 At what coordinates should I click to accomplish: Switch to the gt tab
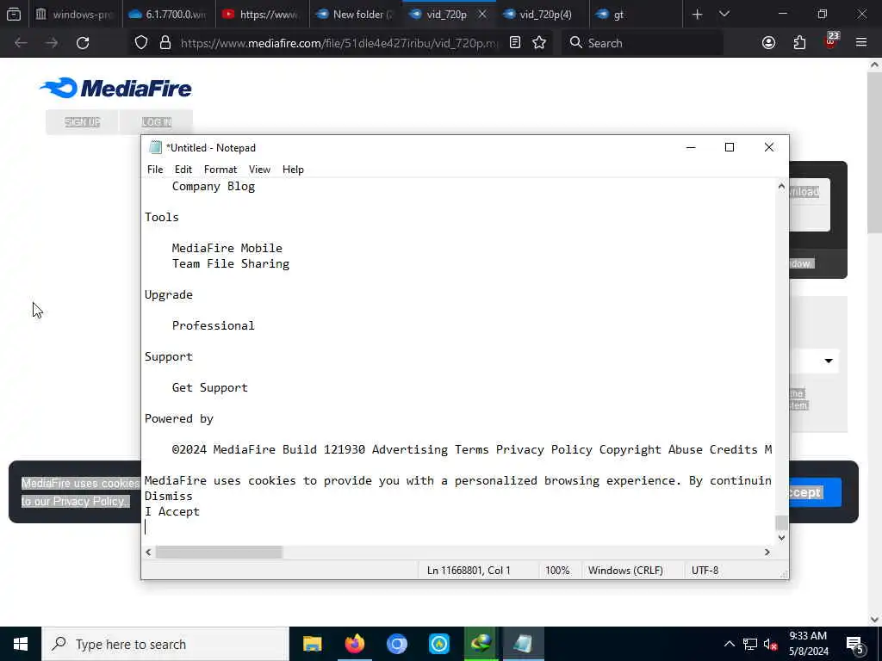point(637,14)
